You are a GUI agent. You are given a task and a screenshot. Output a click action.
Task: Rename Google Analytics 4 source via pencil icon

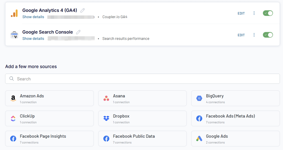coord(82,11)
